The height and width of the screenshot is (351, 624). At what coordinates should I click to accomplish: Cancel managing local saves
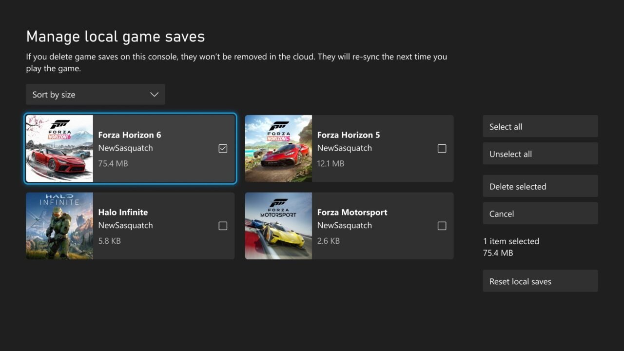click(540, 214)
